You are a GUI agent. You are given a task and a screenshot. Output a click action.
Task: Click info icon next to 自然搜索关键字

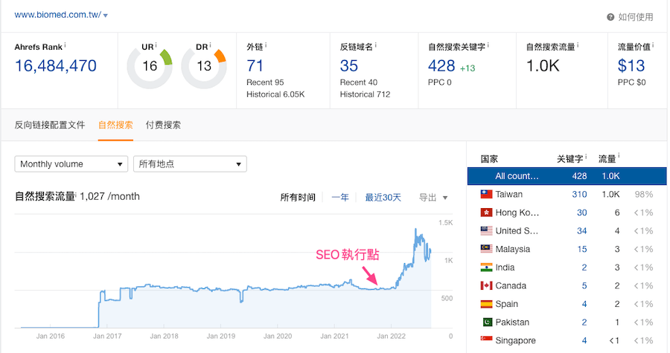[x=488, y=45]
